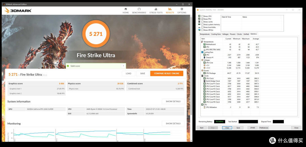The height and width of the screenshot is (147, 306).
Task: Uncheck the Stress FPU checkbox
Action: (202, 19)
